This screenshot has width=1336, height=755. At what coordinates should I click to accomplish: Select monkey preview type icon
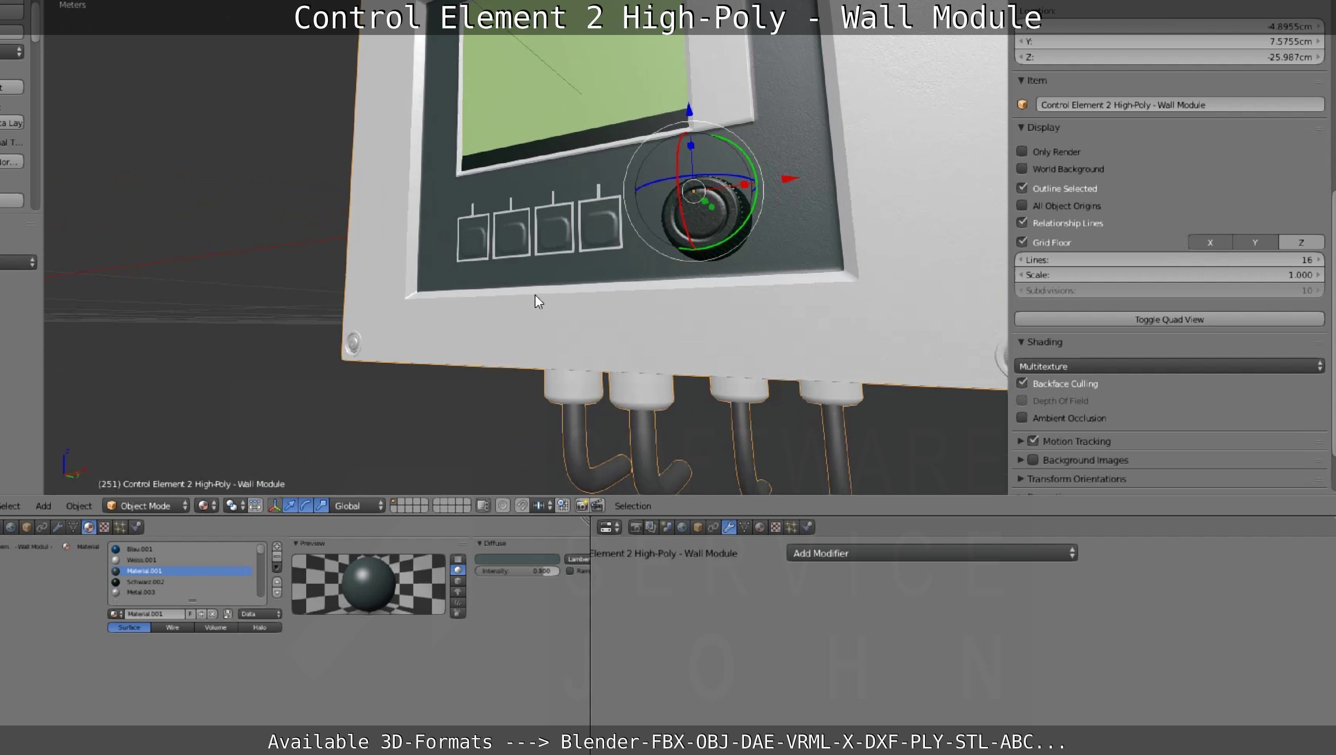457,591
